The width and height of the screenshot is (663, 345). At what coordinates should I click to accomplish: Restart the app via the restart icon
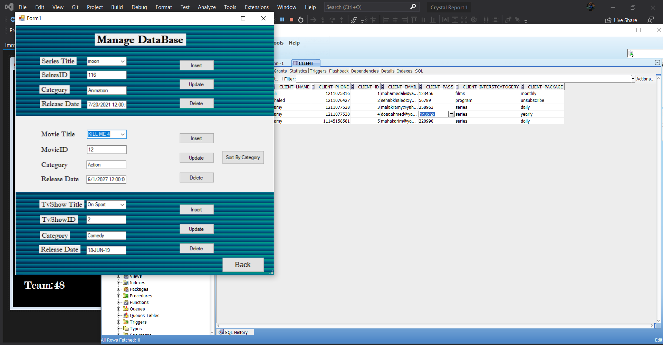pos(300,20)
